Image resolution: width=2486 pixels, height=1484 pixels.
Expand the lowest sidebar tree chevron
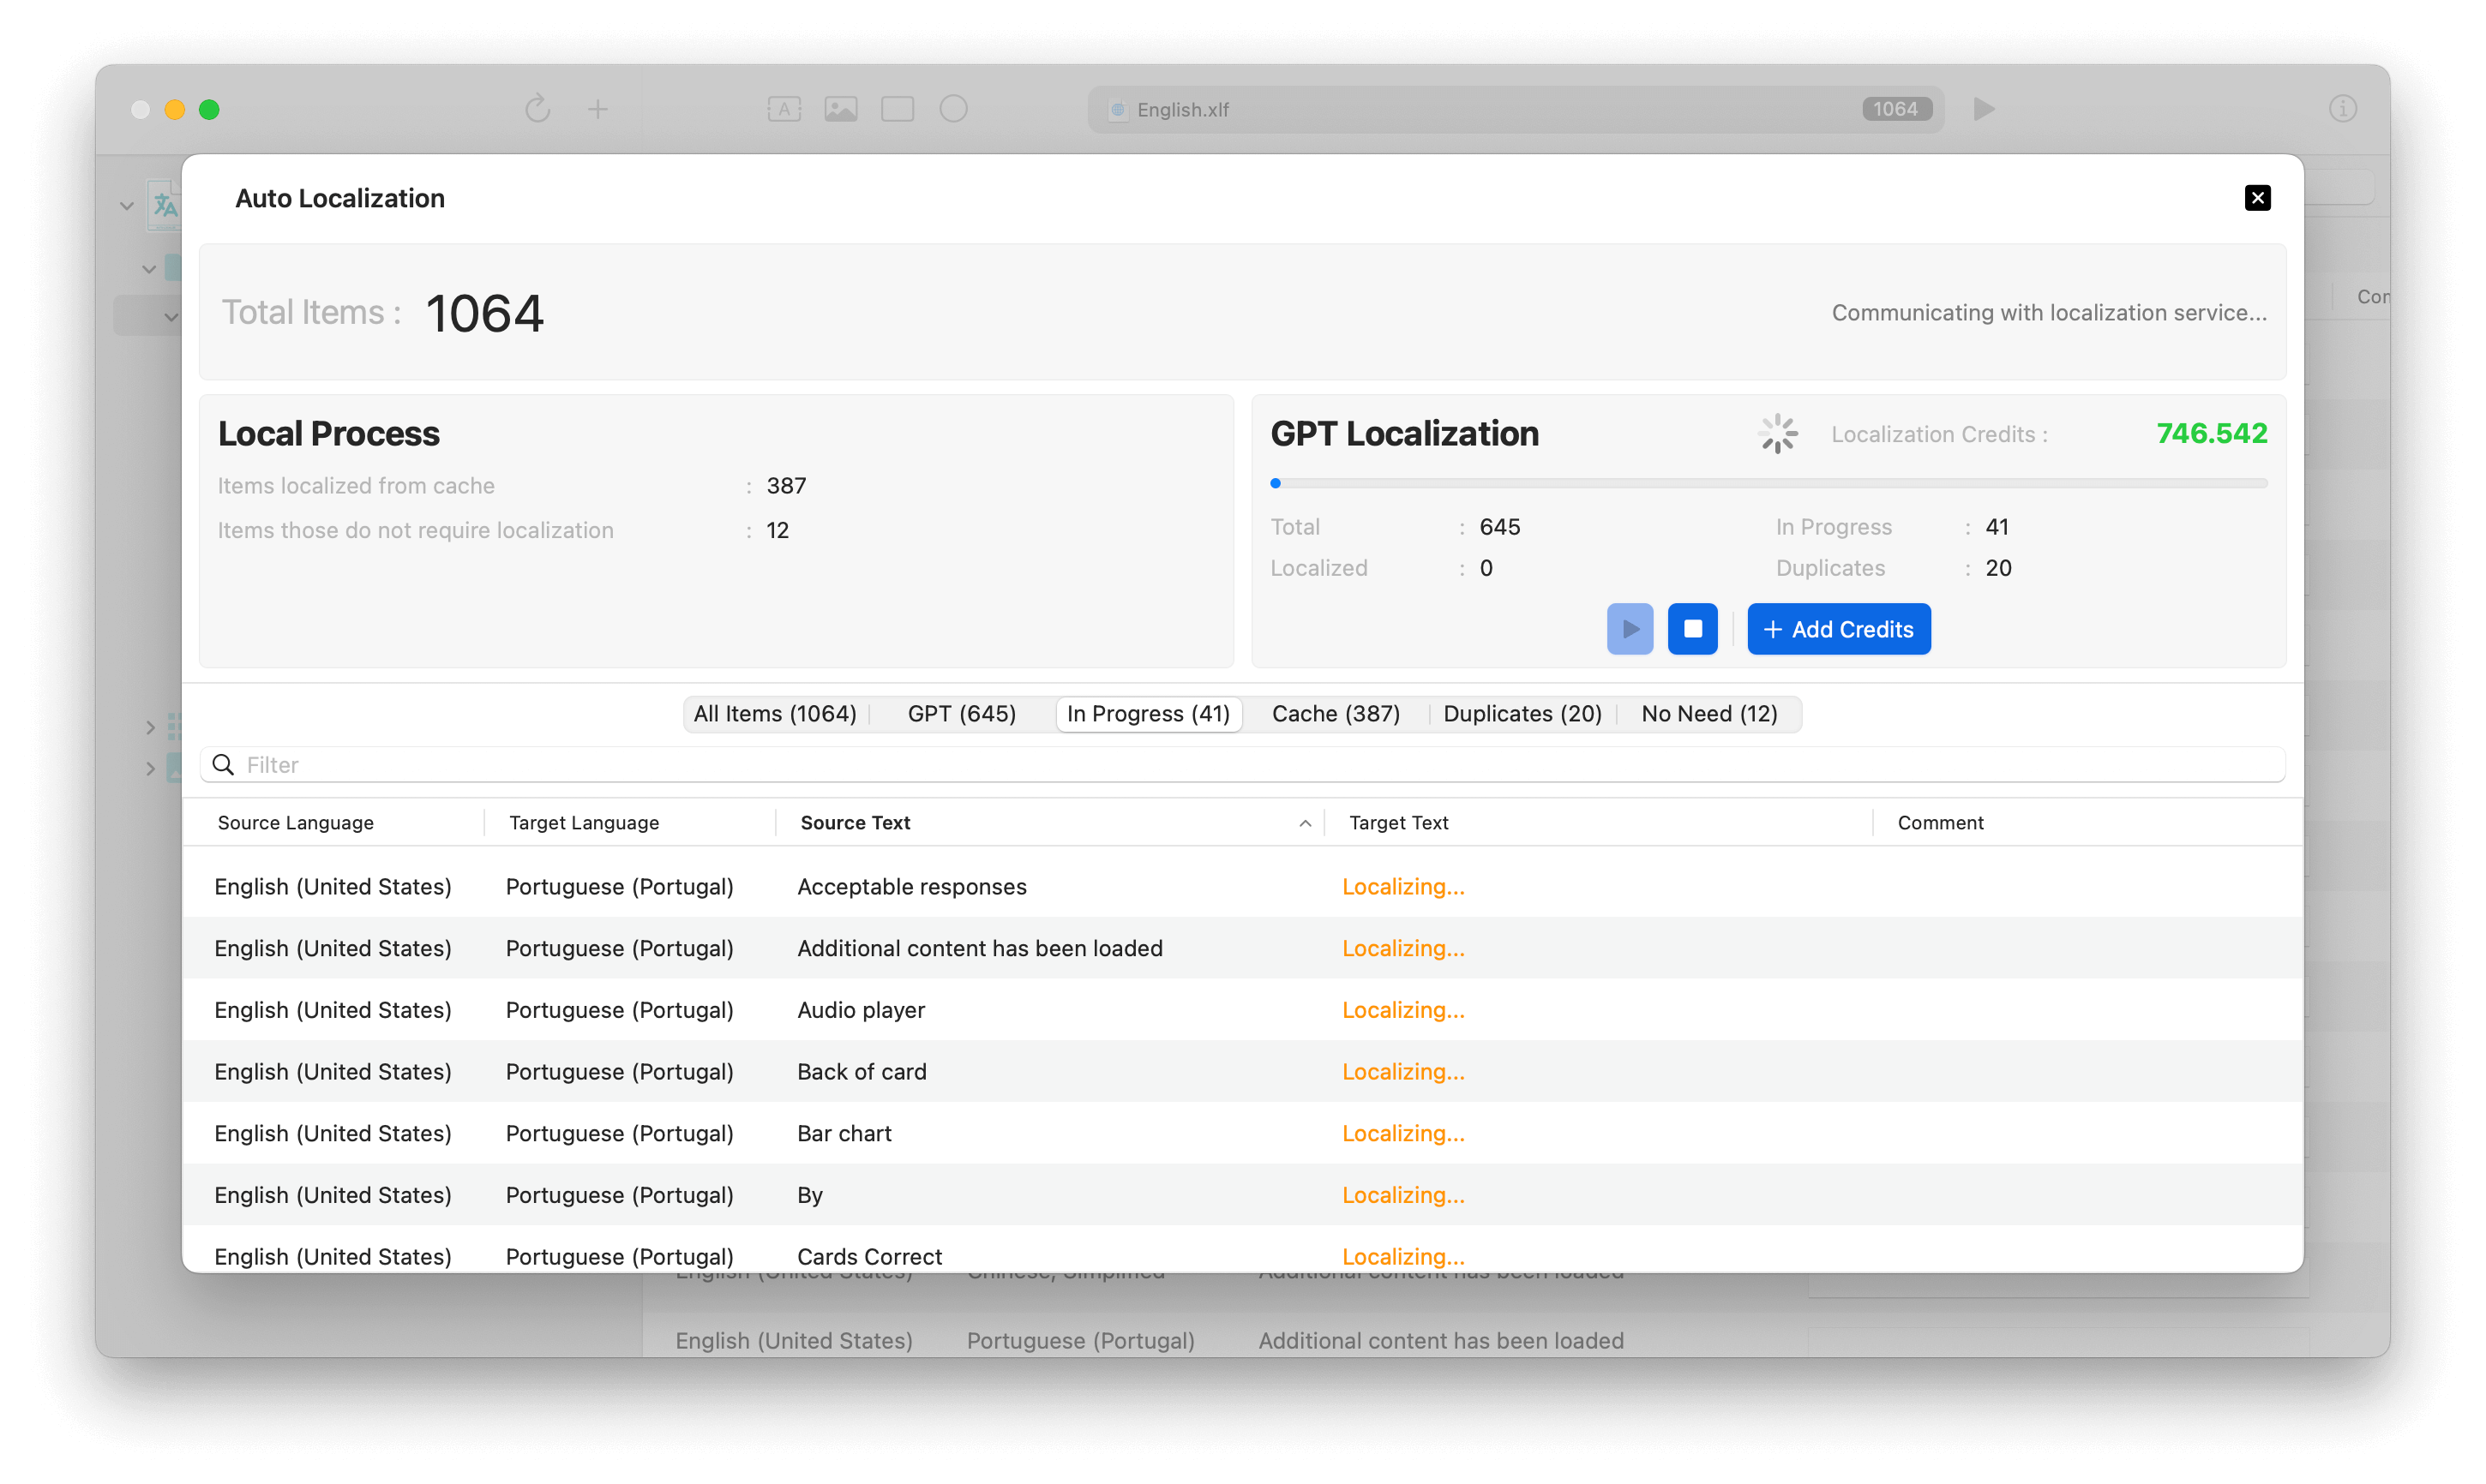[150, 768]
